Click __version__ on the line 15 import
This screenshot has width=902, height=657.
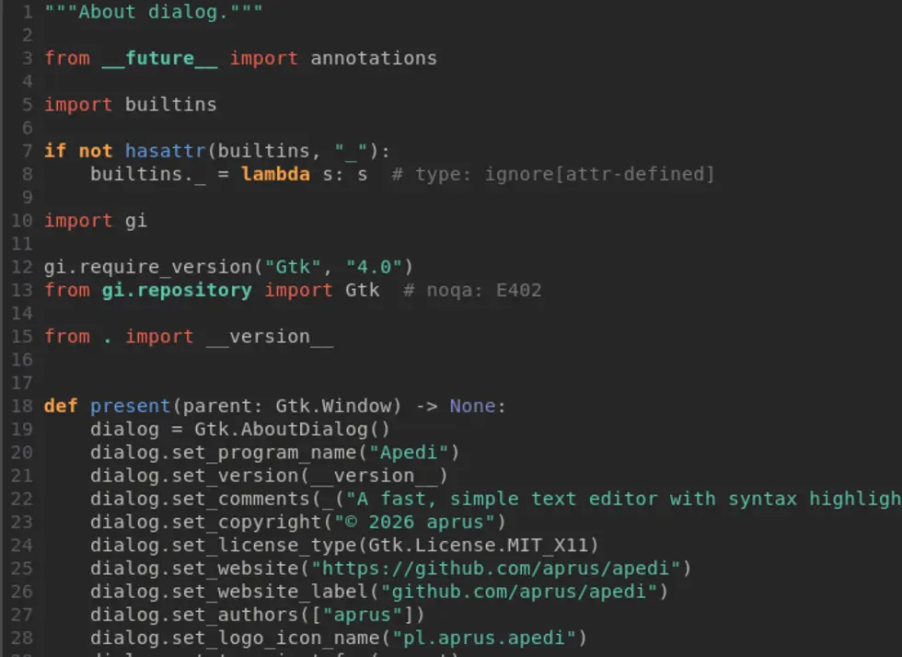point(269,337)
